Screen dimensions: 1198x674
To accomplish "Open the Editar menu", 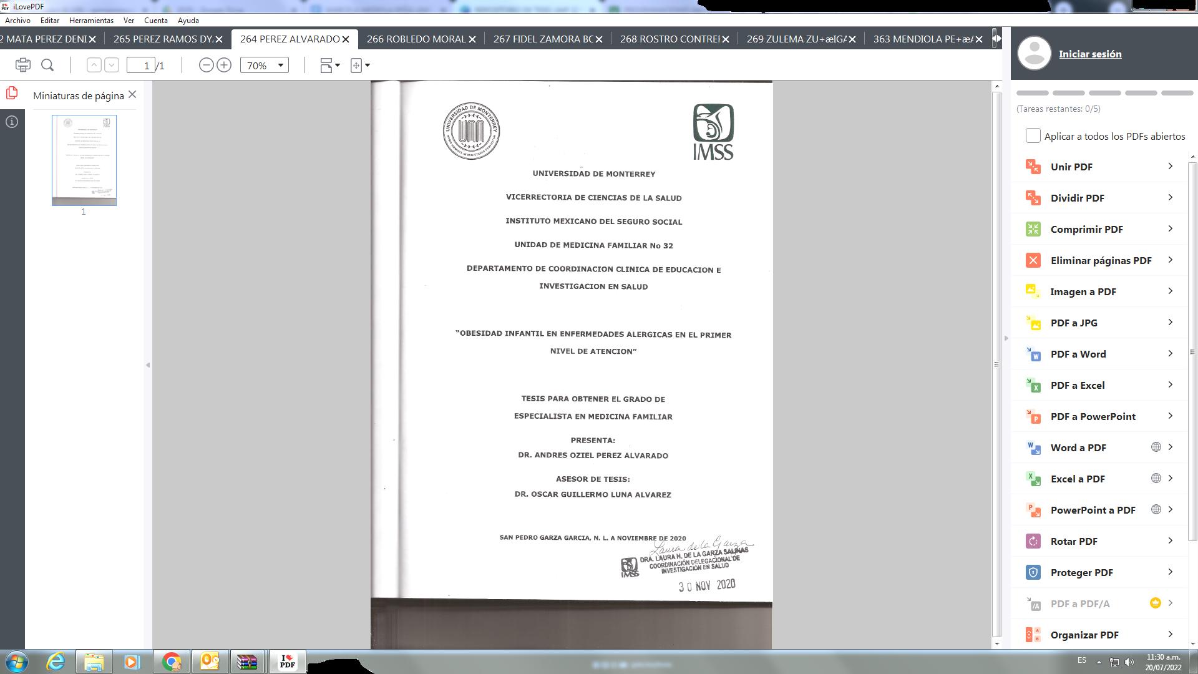I will tap(50, 21).
